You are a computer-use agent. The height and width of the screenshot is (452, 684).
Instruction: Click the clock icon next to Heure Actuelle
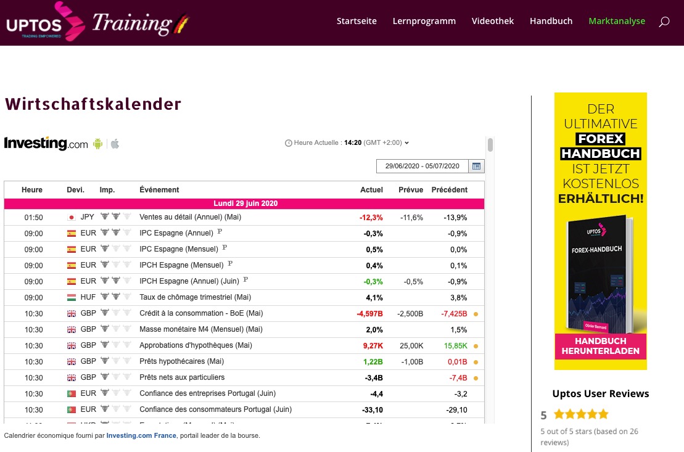(x=289, y=143)
